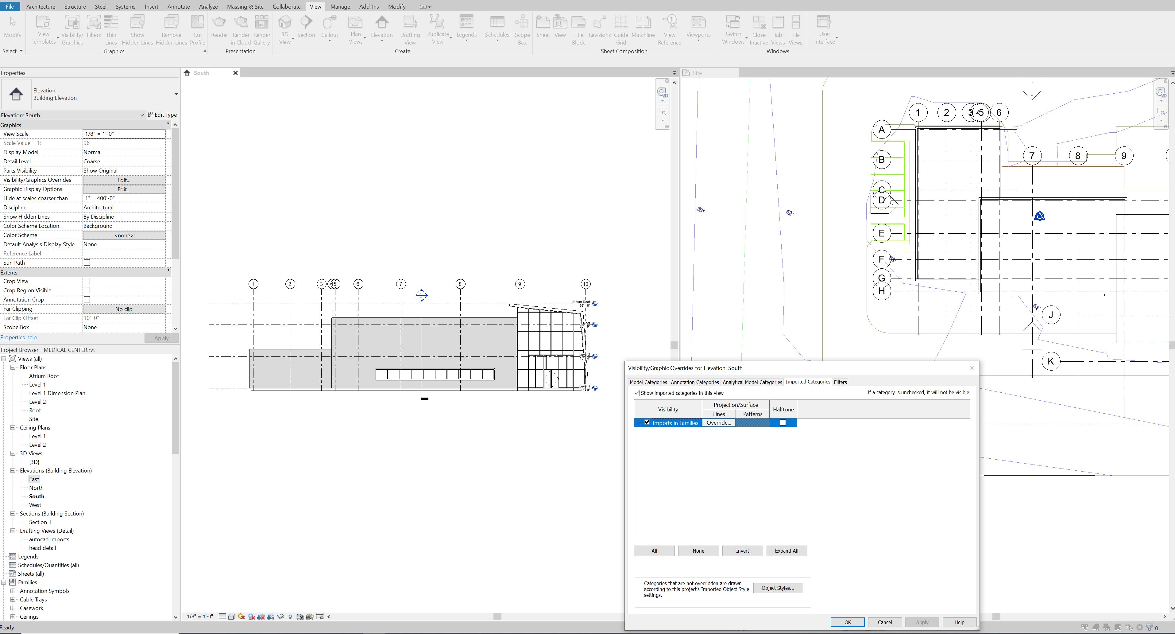
Task: Open the Elevation: South type selector dropdown
Action: [142, 115]
